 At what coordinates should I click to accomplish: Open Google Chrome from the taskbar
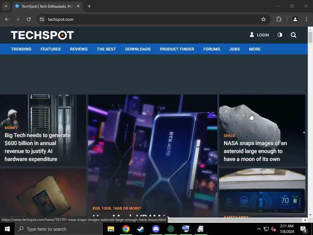126,229
